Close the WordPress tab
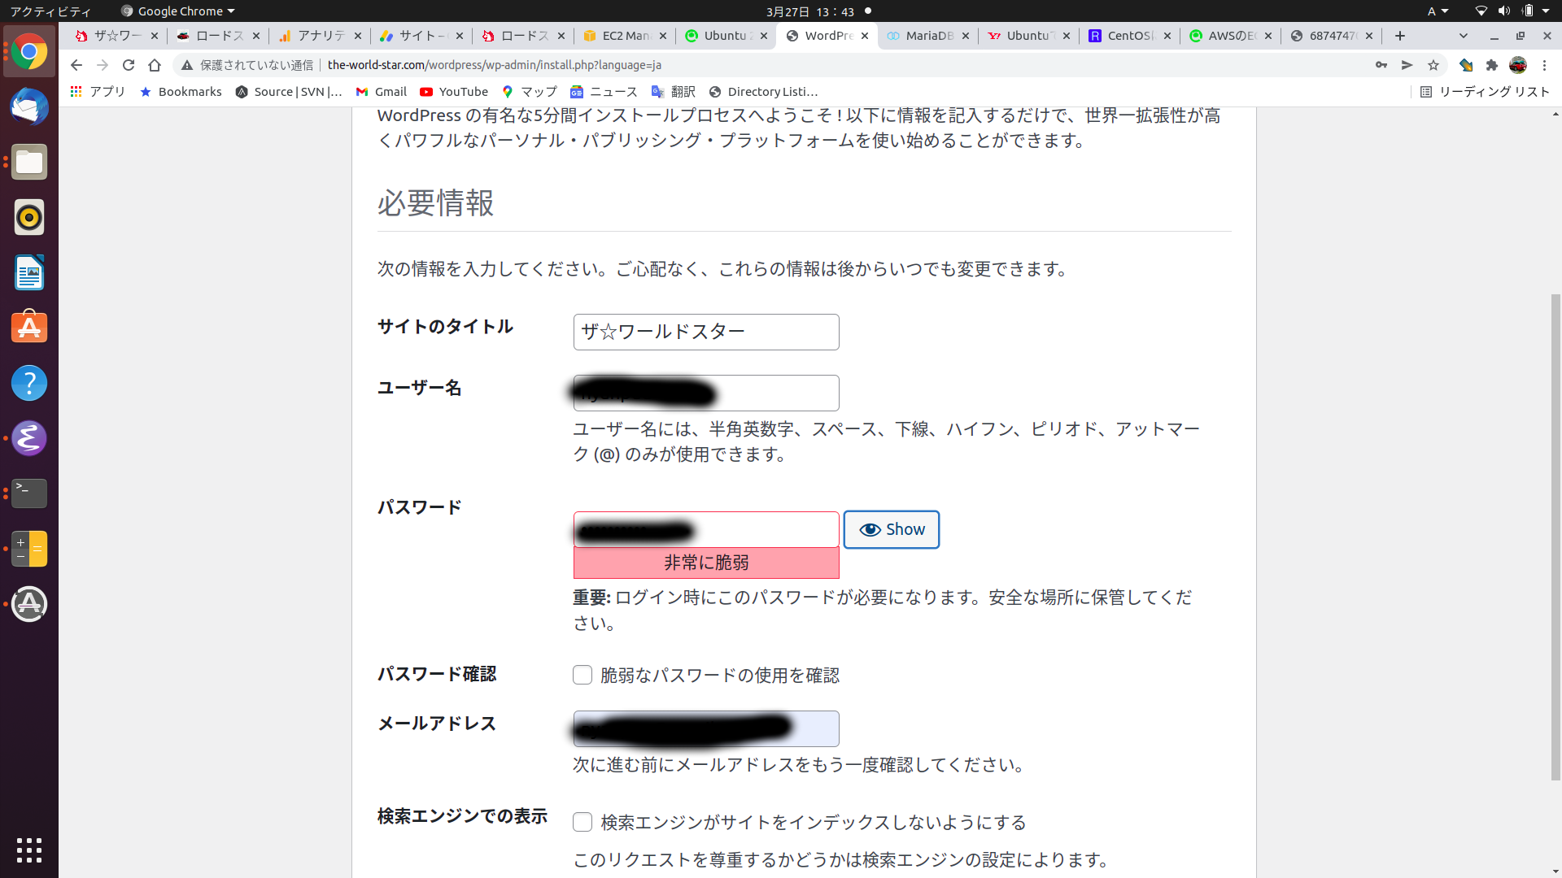This screenshot has height=878, width=1562. click(865, 36)
